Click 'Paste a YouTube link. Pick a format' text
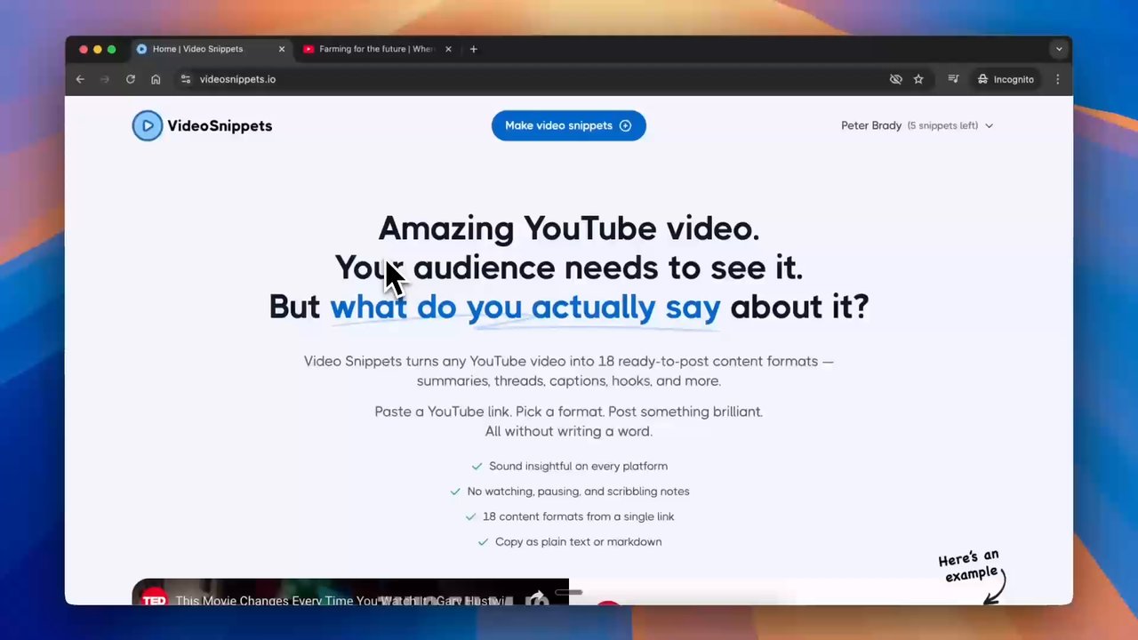The image size is (1138, 640). point(569,412)
